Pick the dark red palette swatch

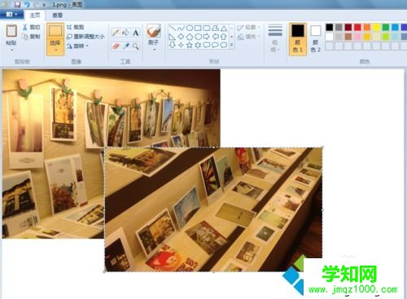[x=348, y=27]
